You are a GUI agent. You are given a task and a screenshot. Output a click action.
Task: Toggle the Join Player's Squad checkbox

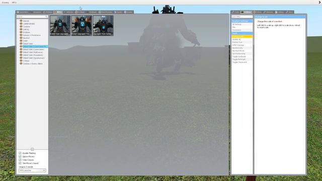point(20,163)
